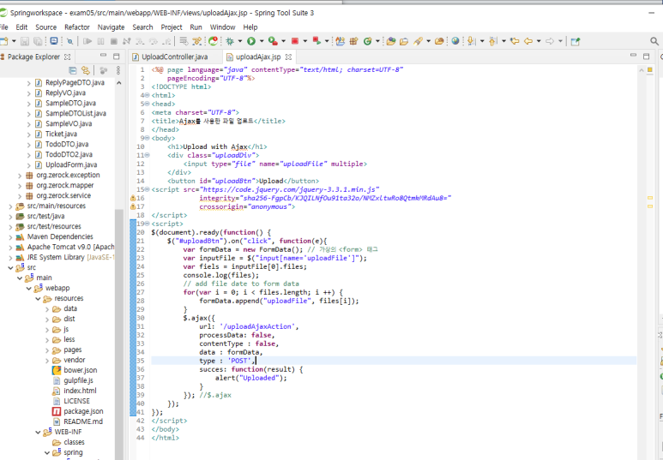Viewport: 663px width, 460px height.
Task: Click the Open Type folder icon
Action: click(x=391, y=41)
